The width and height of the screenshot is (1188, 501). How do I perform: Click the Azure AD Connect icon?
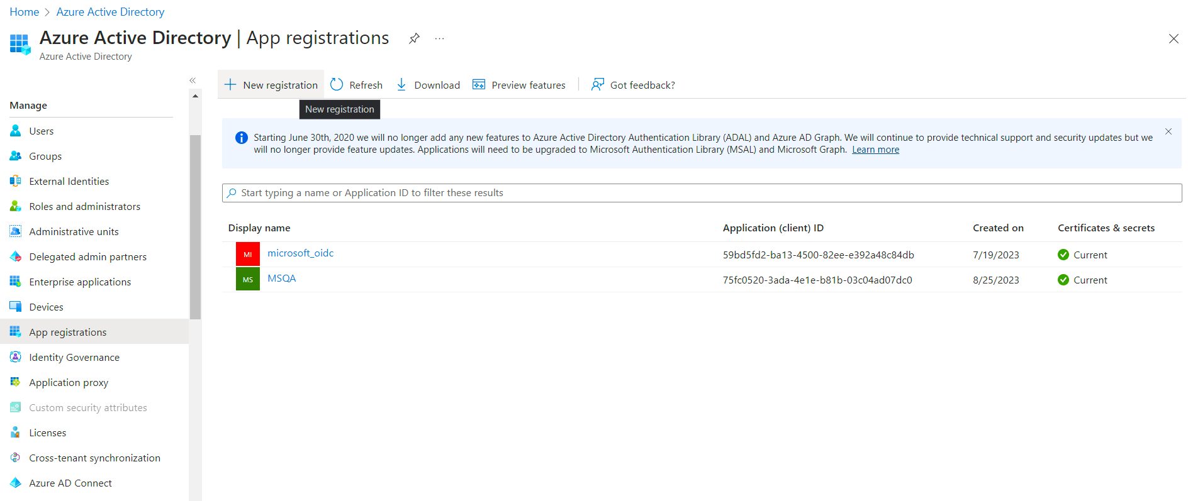coord(16,483)
